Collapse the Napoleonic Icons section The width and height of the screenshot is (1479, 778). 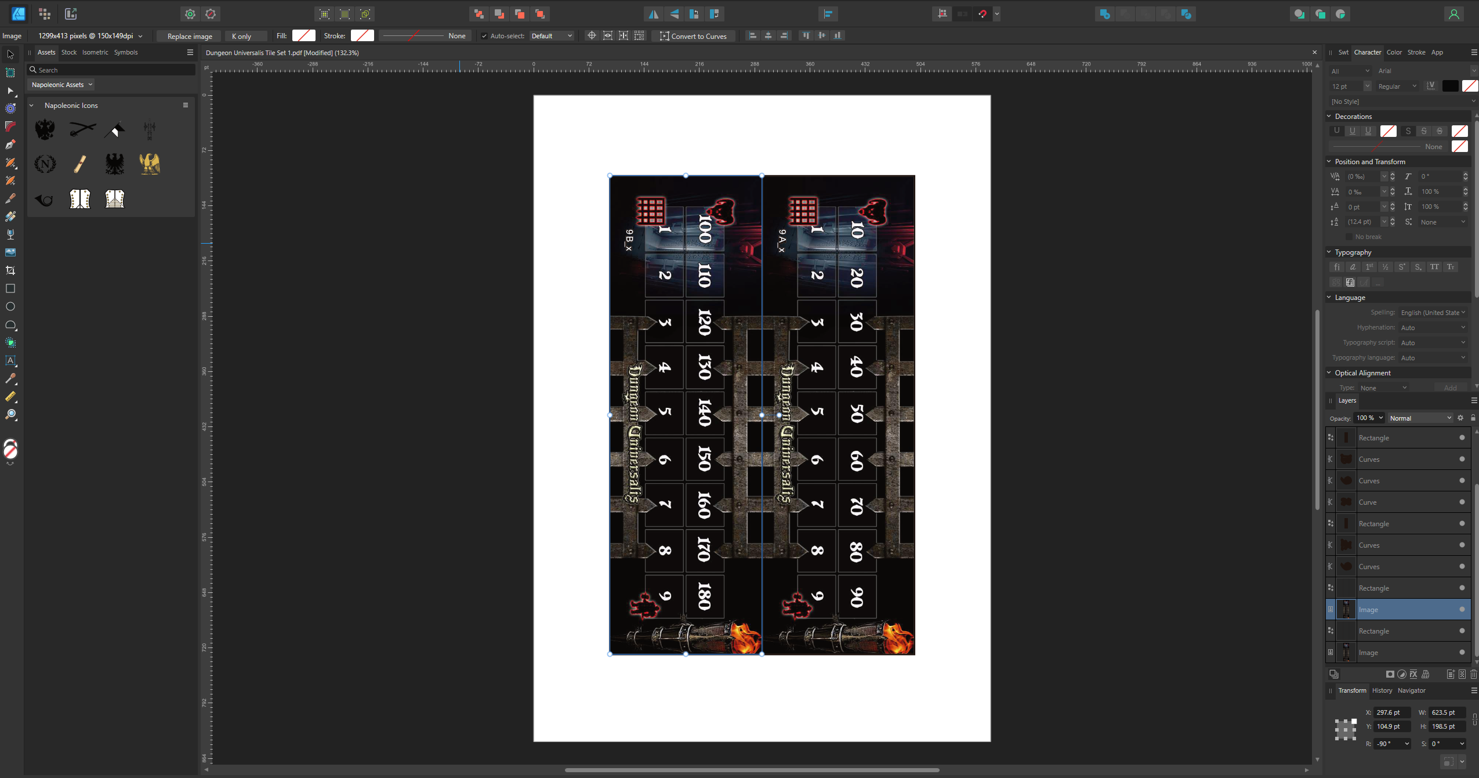pos(31,106)
